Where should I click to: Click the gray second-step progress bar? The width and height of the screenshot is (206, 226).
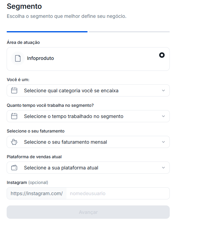pos(129,31)
